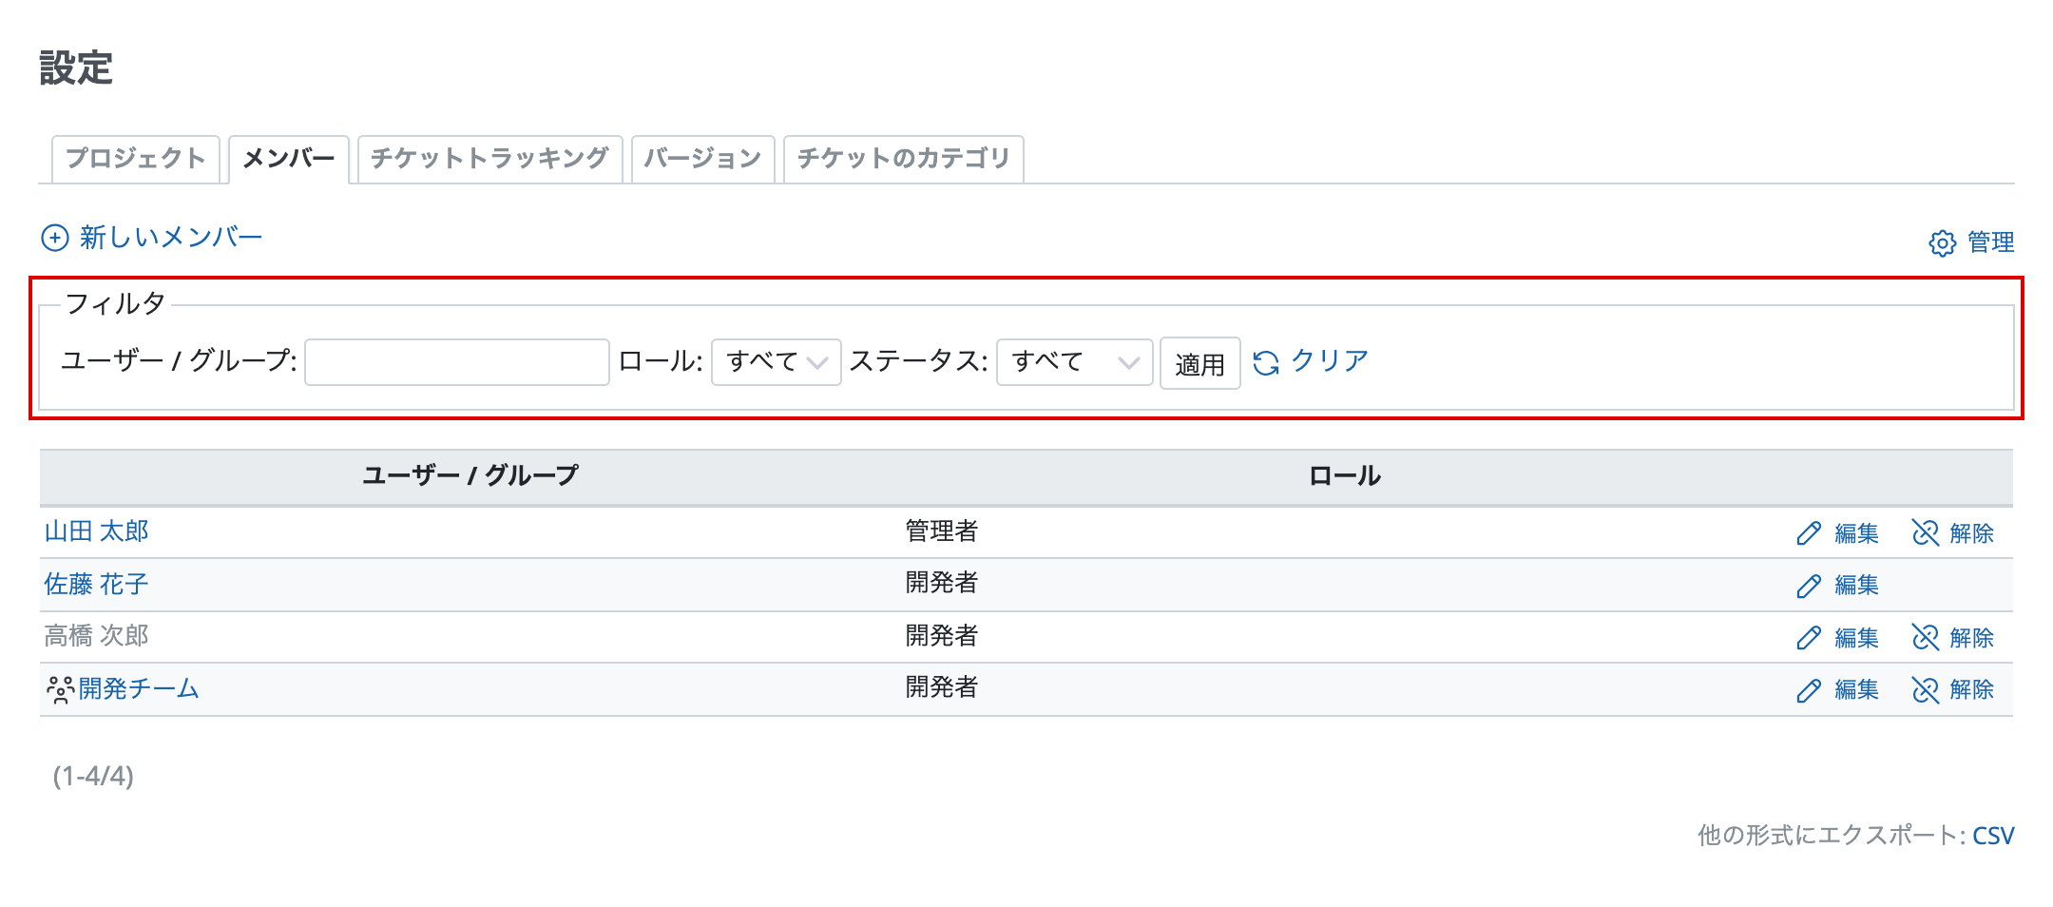Click the ロール column header
The height and width of the screenshot is (907, 2053).
(x=1345, y=476)
